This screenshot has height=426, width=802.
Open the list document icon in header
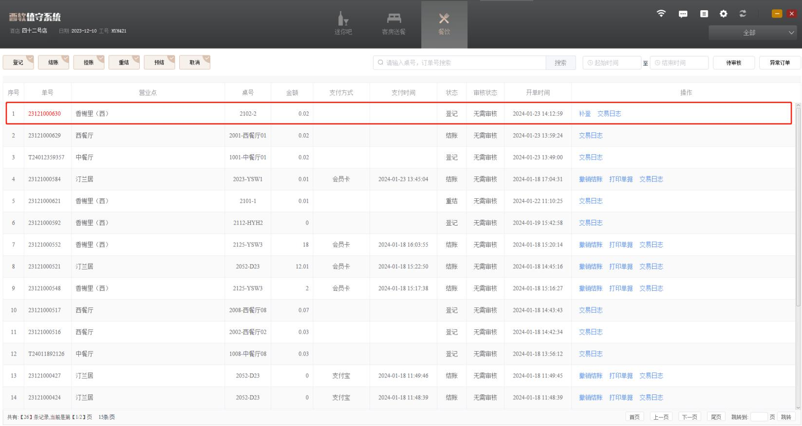click(x=704, y=14)
